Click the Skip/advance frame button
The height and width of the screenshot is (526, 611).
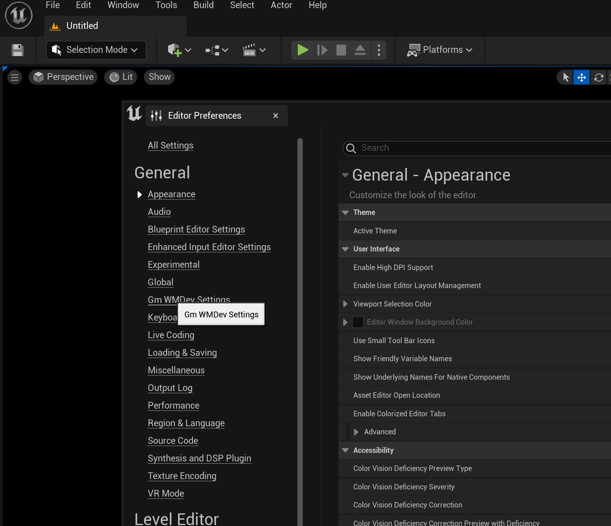[322, 50]
